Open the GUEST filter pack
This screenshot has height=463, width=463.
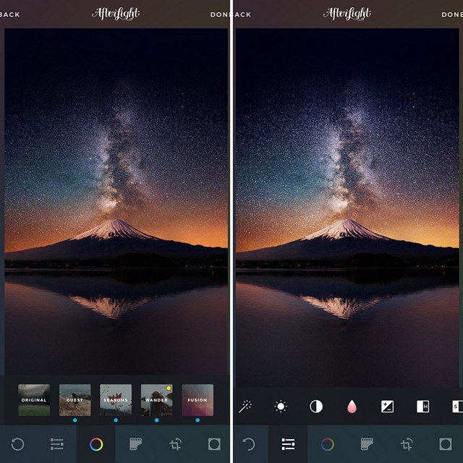[75, 400]
